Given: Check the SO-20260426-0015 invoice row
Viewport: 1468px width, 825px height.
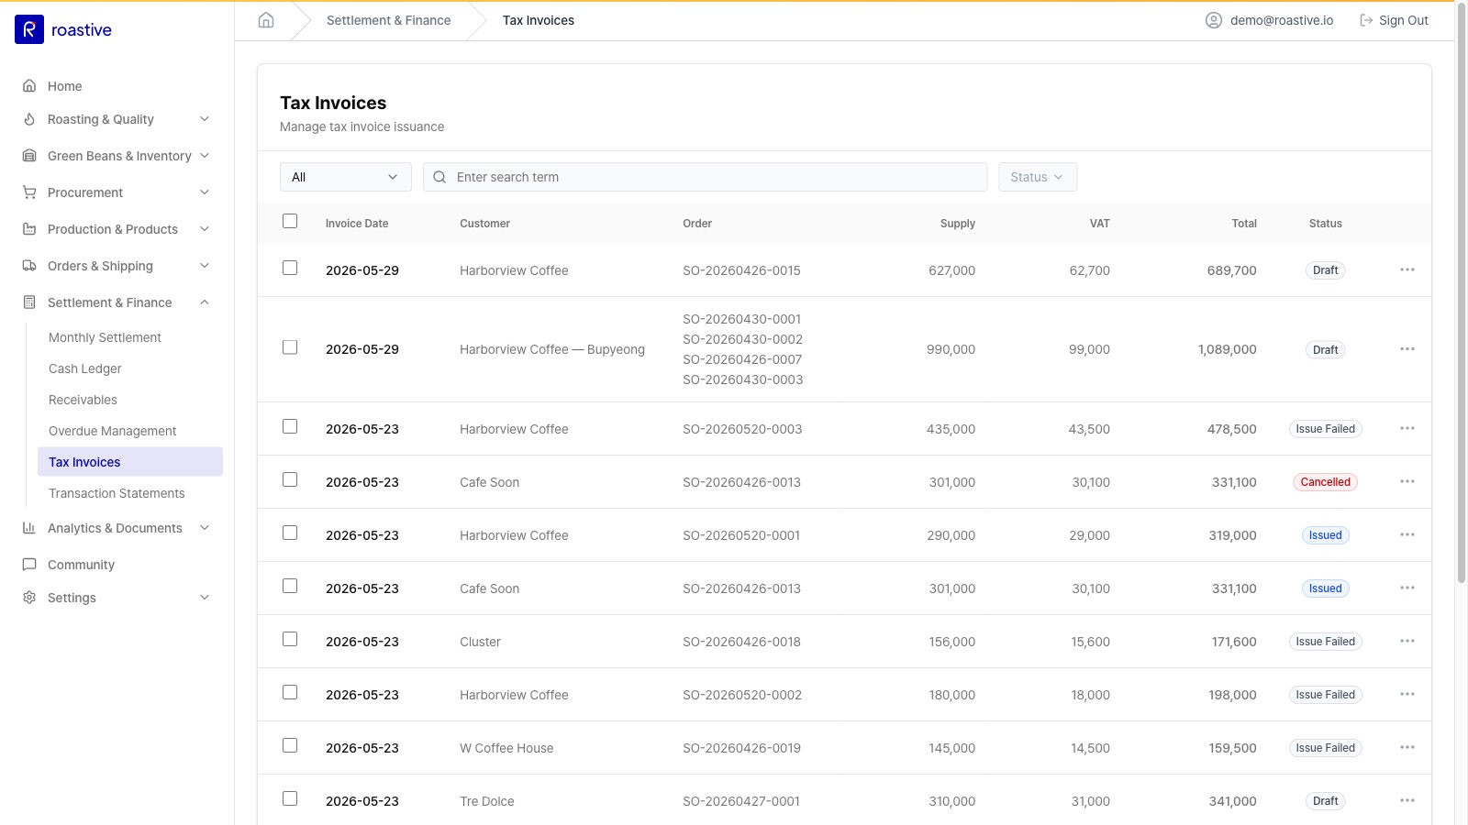Looking at the screenshot, I should coord(290,268).
